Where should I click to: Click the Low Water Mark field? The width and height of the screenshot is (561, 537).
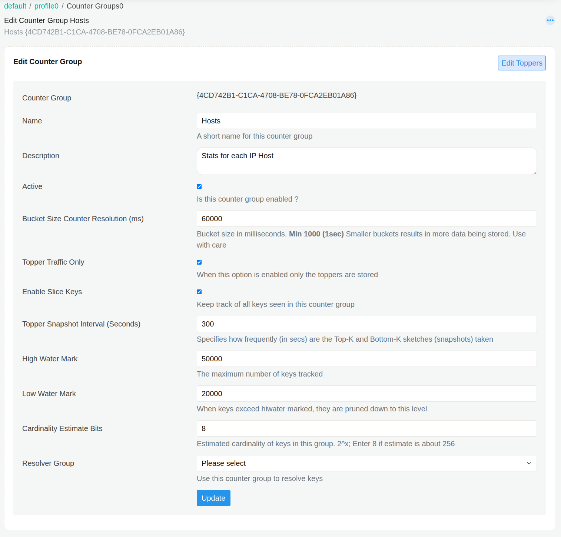coord(366,394)
